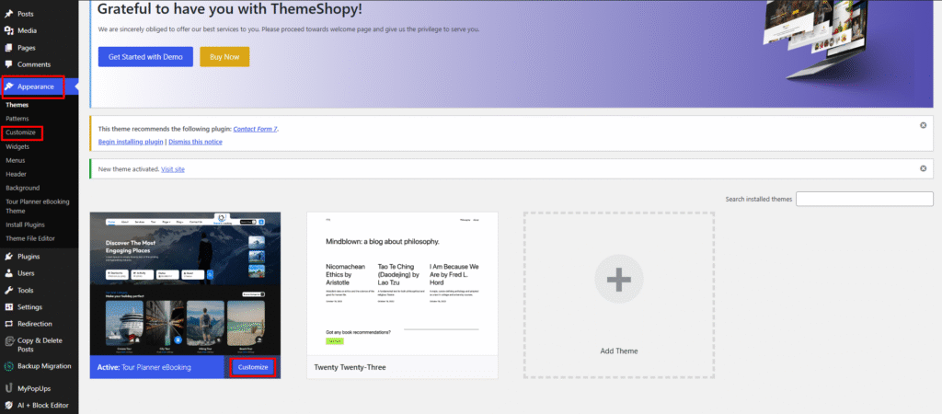Click the MyPopUps icon
942x414 pixels.
[x=8, y=389]
